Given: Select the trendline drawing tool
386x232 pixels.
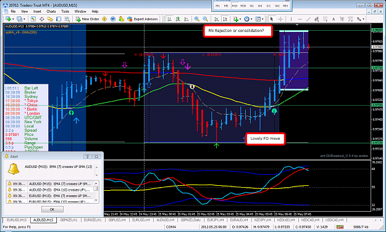Looking at the screenshot, I should click(x=308, y=19).
